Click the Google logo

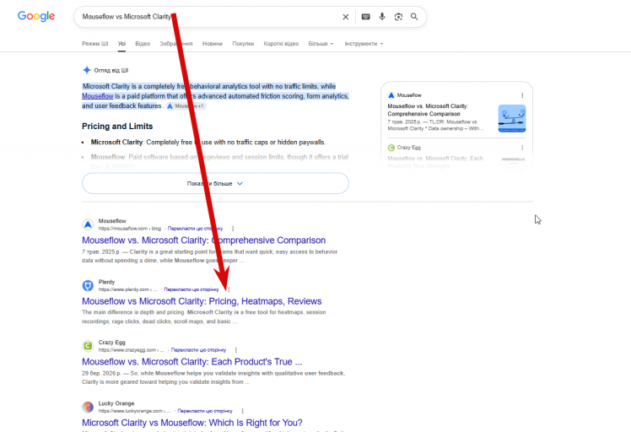(x=36, y=16)
